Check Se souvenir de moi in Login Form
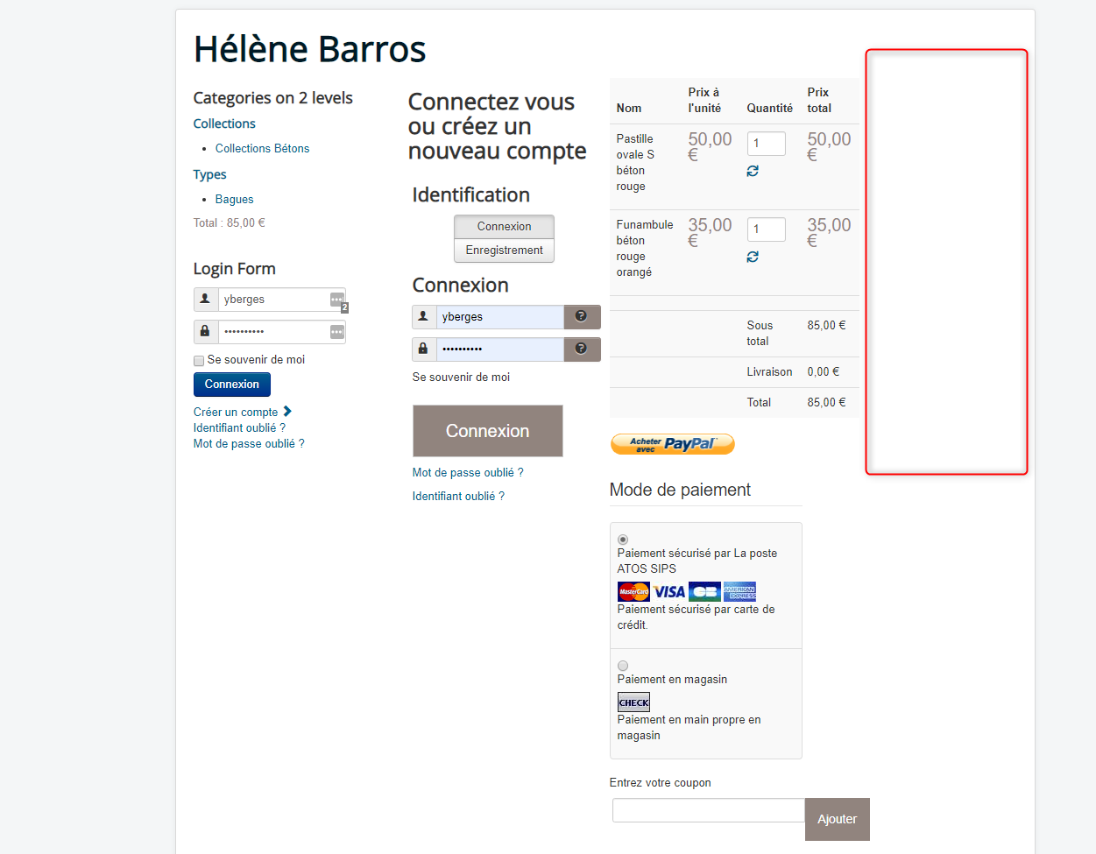Viewport: 1096px width, 854px height. coord(199,361)
